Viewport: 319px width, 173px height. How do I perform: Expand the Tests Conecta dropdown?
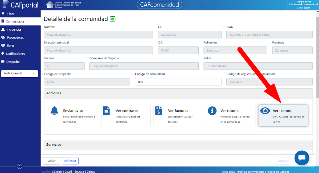[20, 74]
